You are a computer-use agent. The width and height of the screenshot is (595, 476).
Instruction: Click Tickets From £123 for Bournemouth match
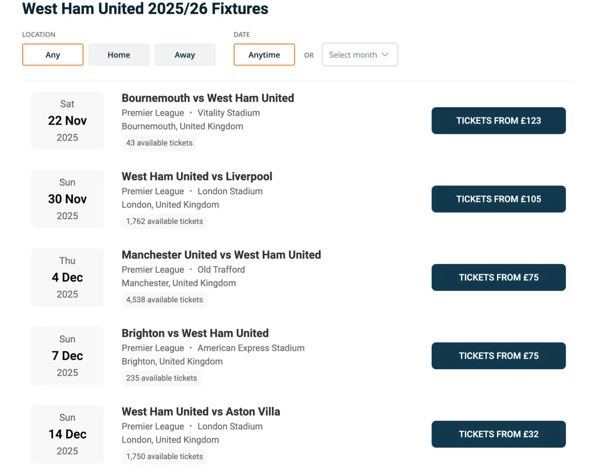pos(499,120)
